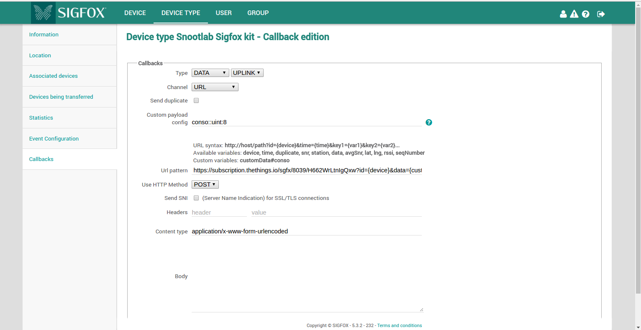Click the Available variables list text

coord(334,153)
